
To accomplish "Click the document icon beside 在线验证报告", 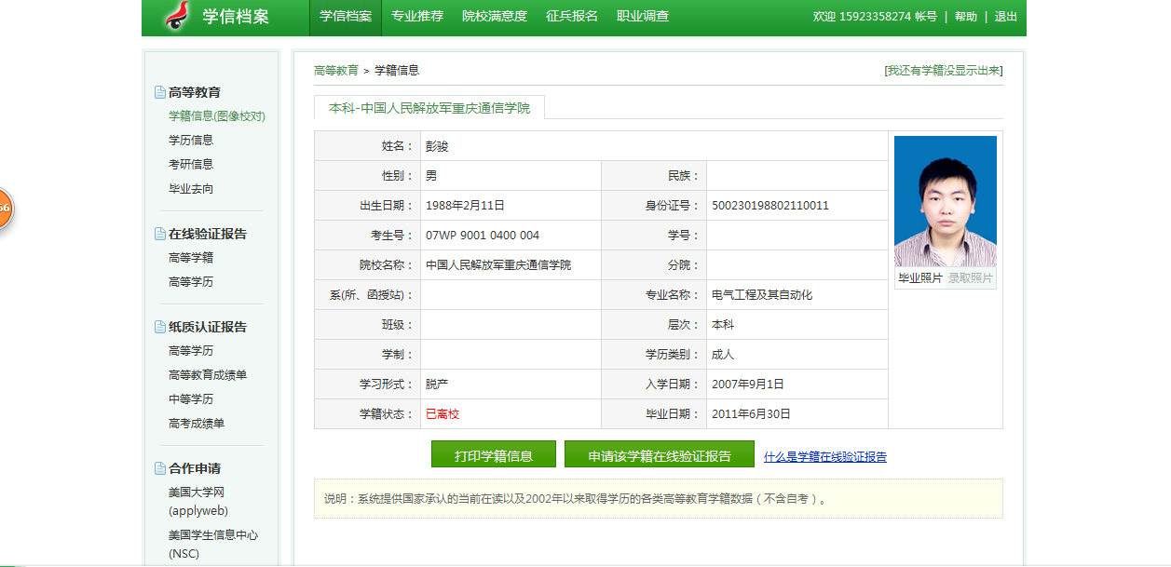I will 160,234.
